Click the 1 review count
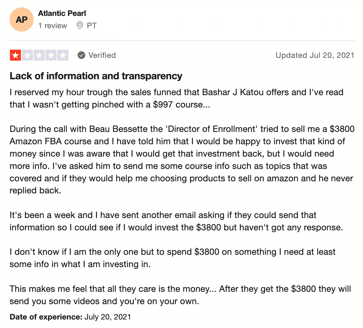 (x=53, y=26)
